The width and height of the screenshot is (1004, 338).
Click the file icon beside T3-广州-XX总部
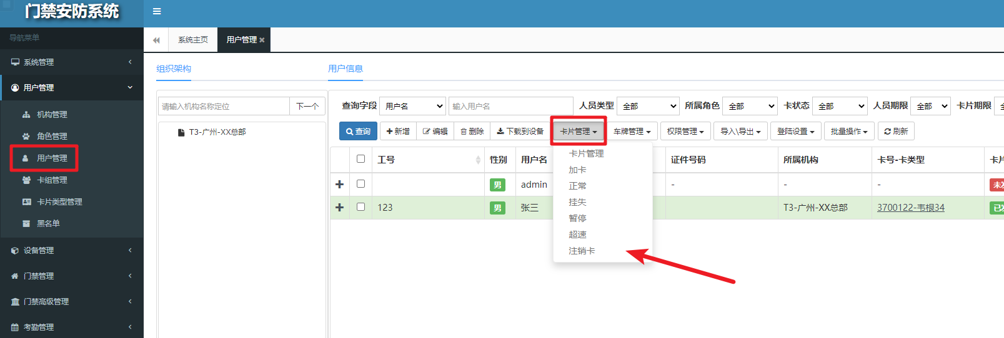coord(181,132)
